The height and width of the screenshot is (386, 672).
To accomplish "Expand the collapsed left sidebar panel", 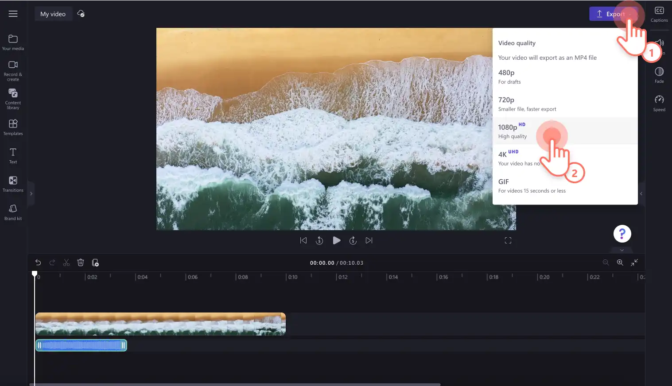I will coord(31,194).
